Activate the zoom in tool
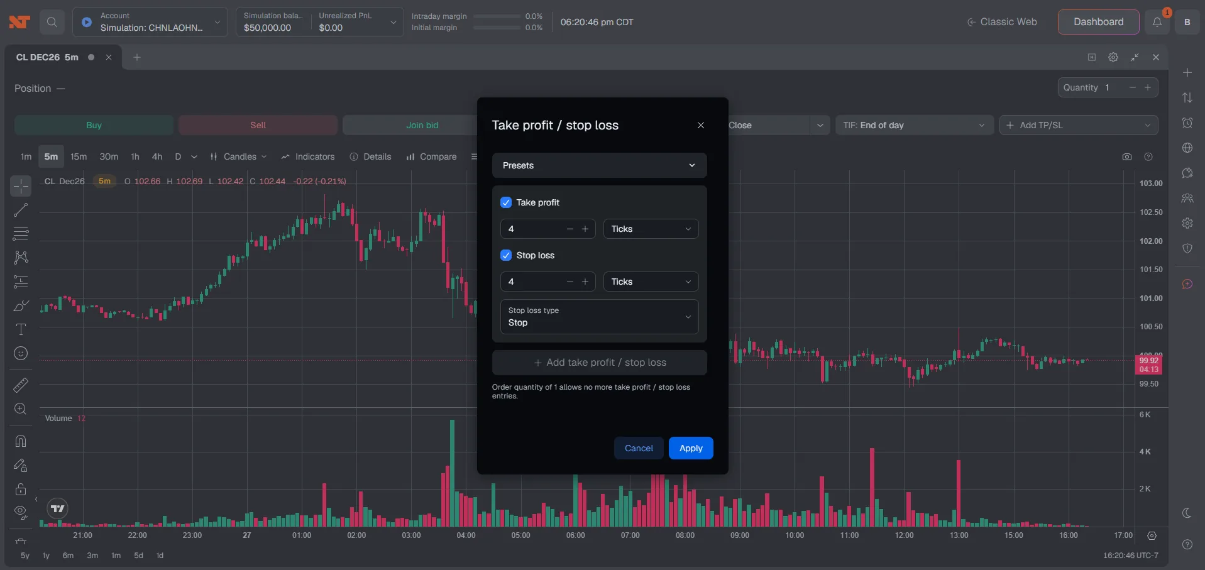 click(21, 408)
